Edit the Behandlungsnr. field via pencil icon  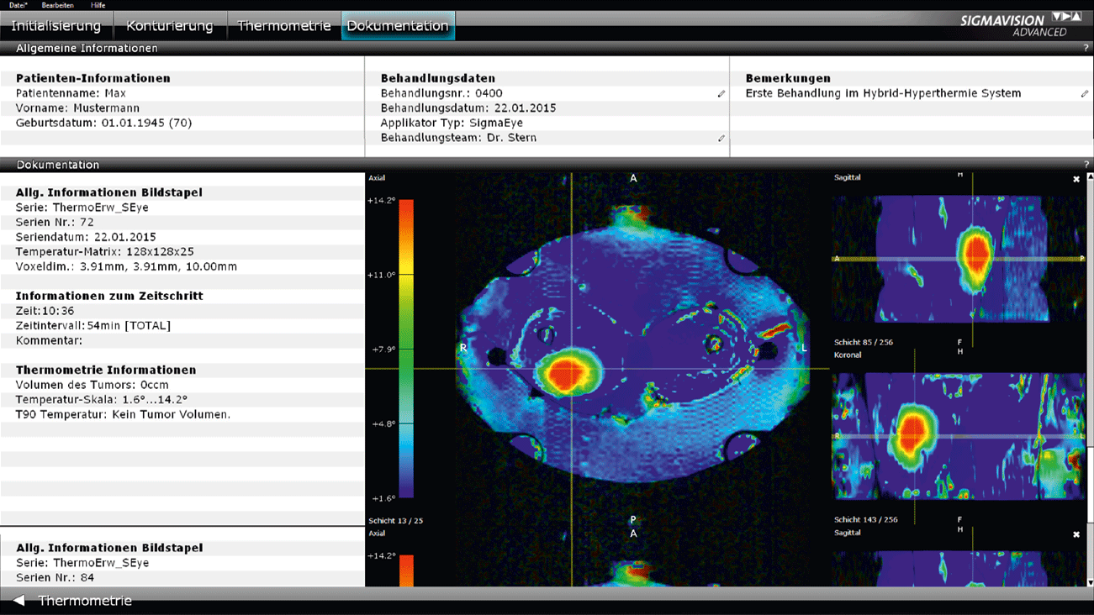click(721, 94)
